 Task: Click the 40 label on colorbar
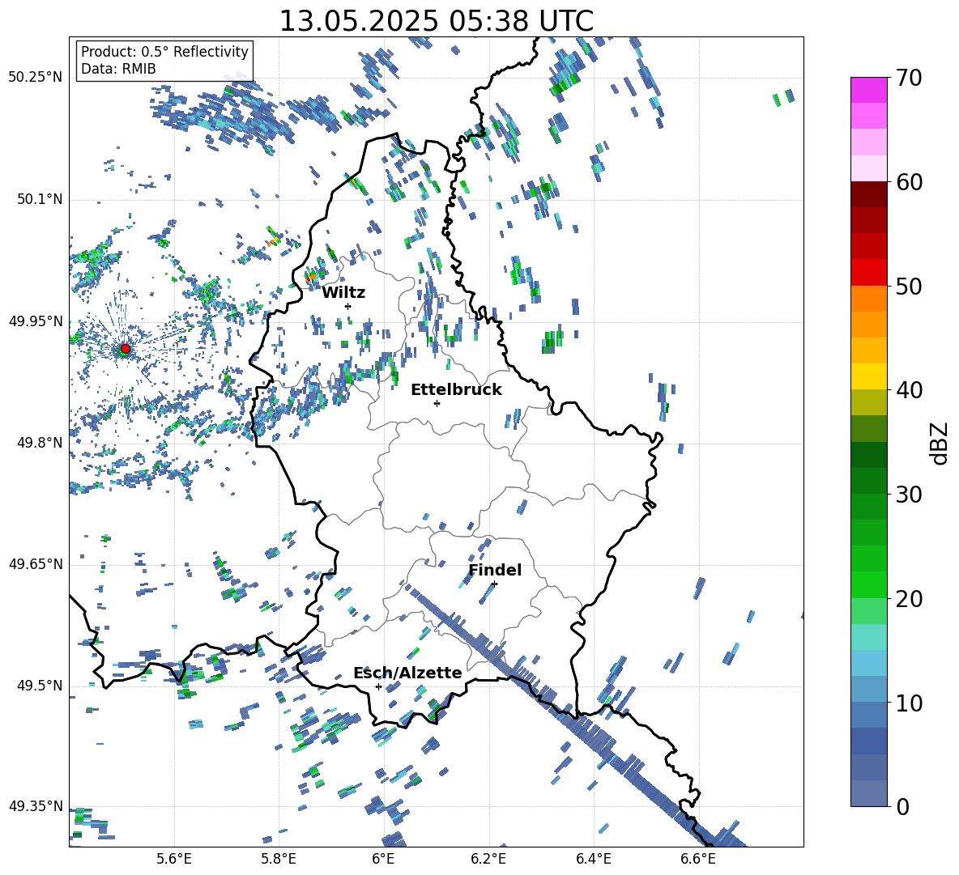[909, 390]
